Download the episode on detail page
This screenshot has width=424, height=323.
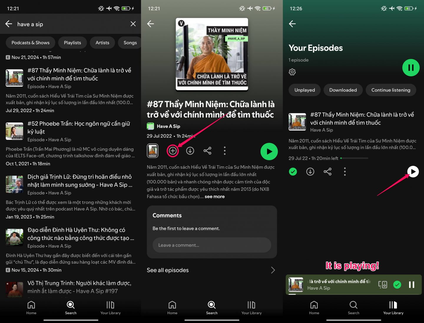[x=190, y=151]
